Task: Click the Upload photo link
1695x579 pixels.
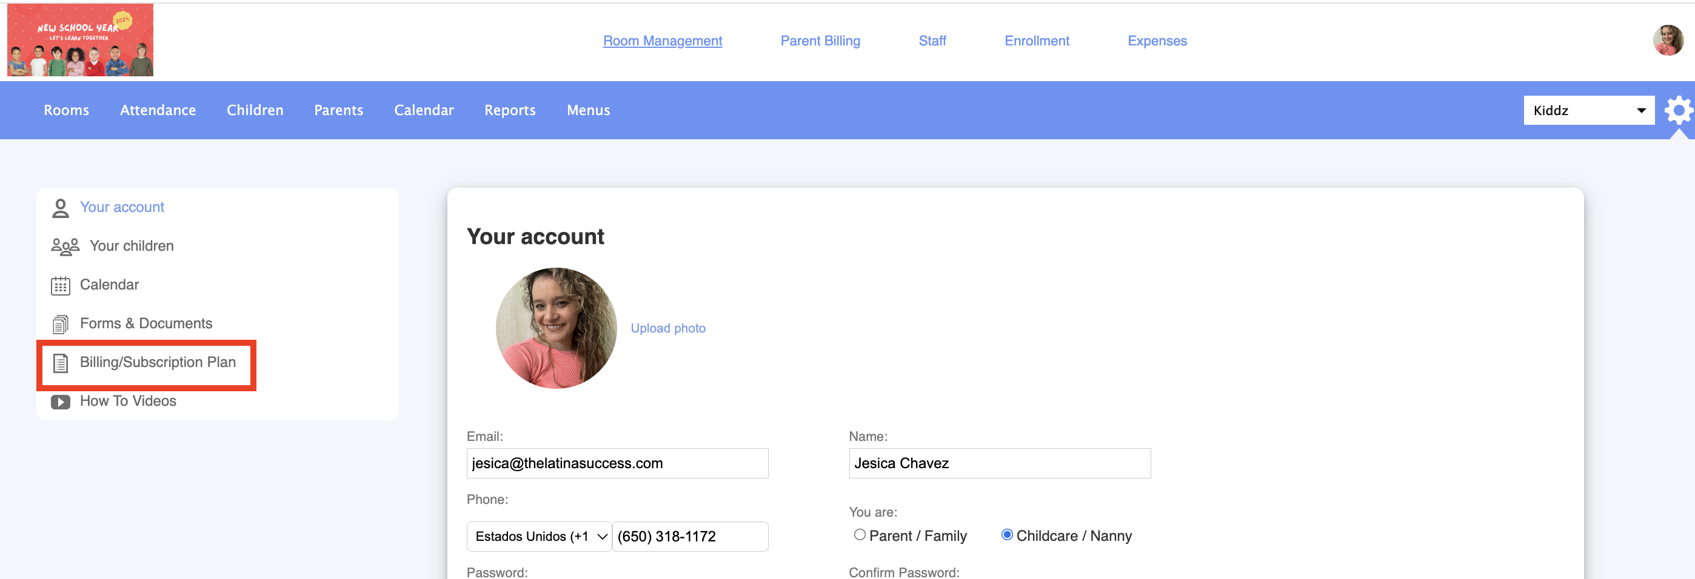Action: [668, 328]
